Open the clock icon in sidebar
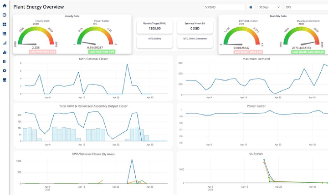The height and width of the screenshot is (195, 328). click(5, 15)
